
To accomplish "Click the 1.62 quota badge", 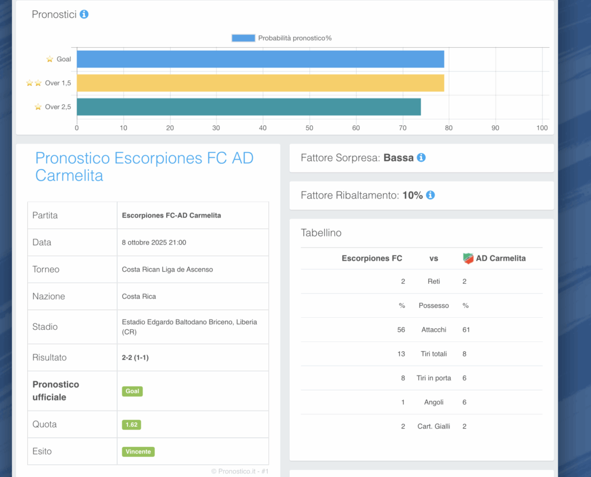I will (132, 425).
